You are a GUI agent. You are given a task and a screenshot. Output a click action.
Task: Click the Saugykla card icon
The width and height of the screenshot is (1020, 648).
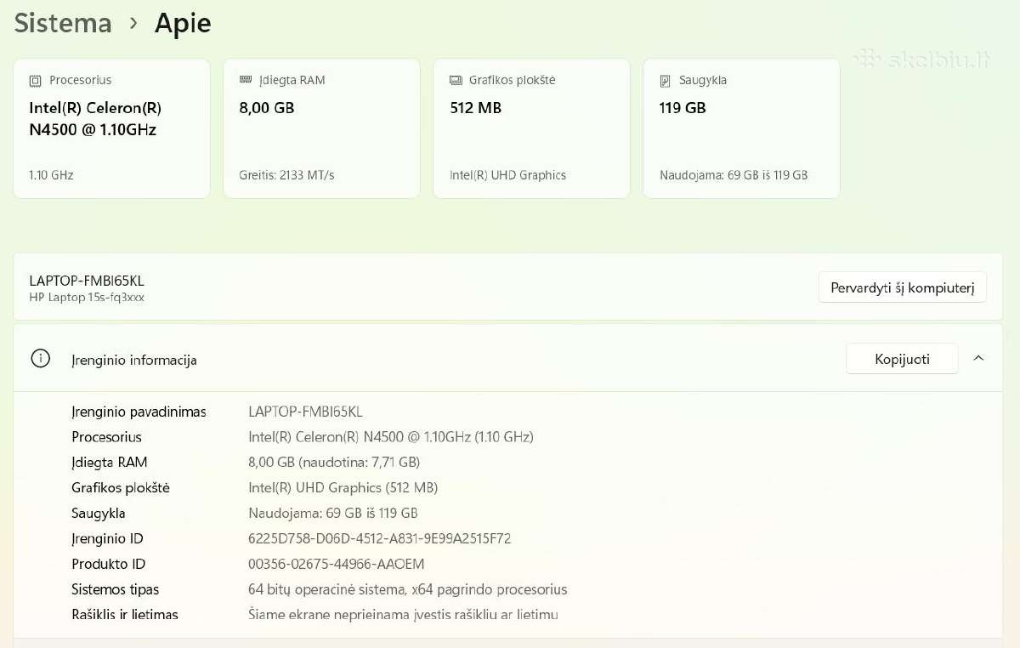coord(666,81)
